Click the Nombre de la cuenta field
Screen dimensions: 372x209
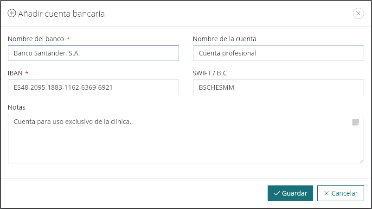(x=278, y=53)
